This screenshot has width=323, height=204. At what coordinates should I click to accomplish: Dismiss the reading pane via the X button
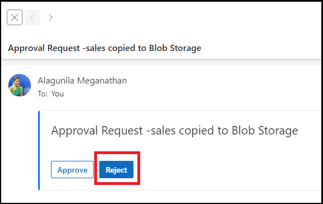pos(15,17)
